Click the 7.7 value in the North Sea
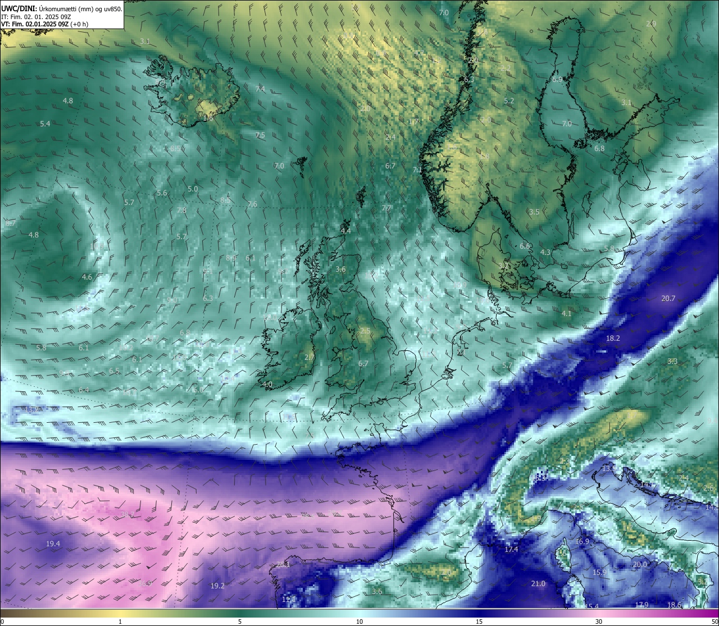719x626 pixels. point(386,208)
